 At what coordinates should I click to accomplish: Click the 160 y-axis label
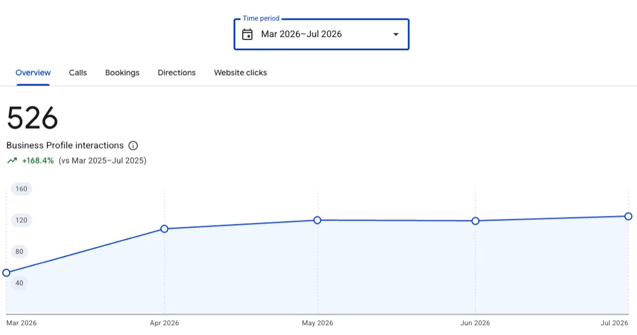tap(21, 189)
